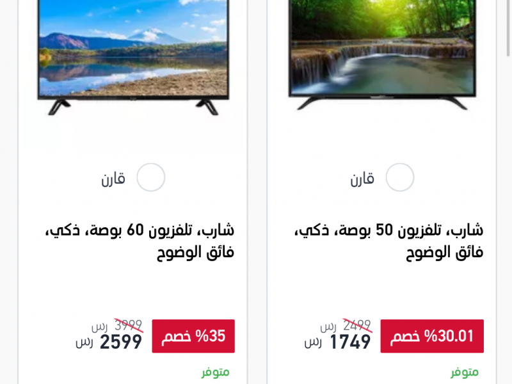The width and height of the screenshot is (512, 384).
Task: Click the vertical page scrollbar thumb
Action: pyautogui.click(x=508, y=28)
